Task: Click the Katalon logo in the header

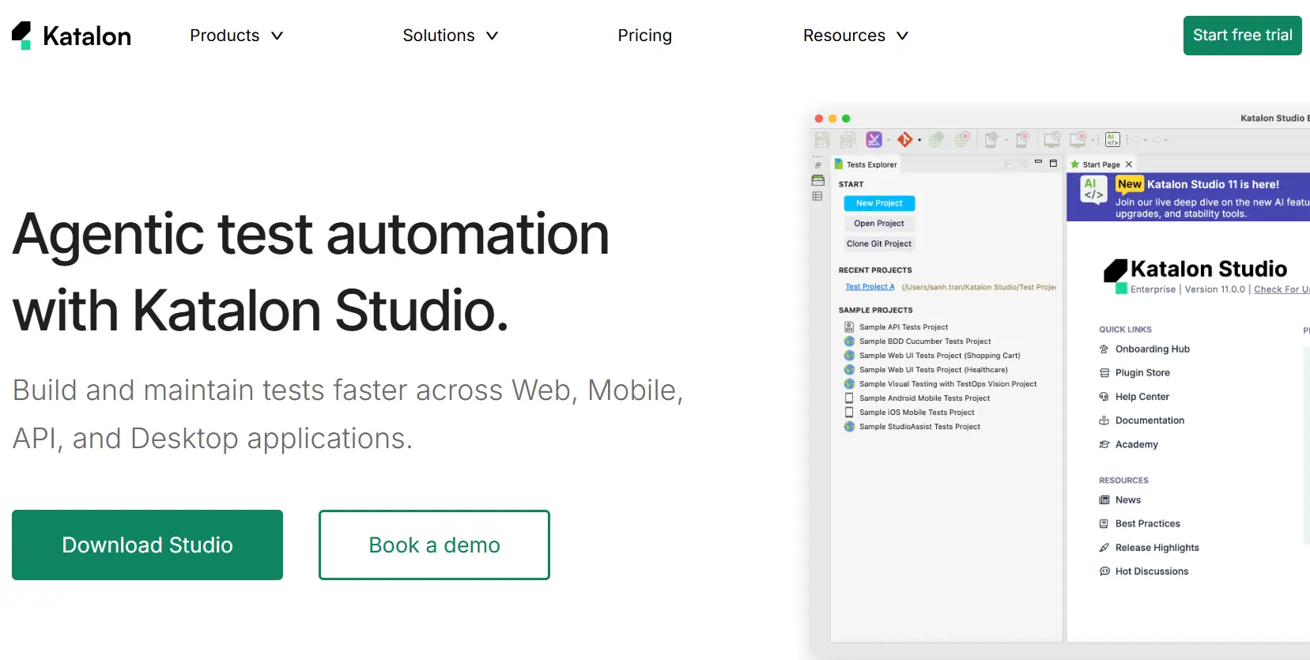Action: pyautogui.click(x=71, y=36)
